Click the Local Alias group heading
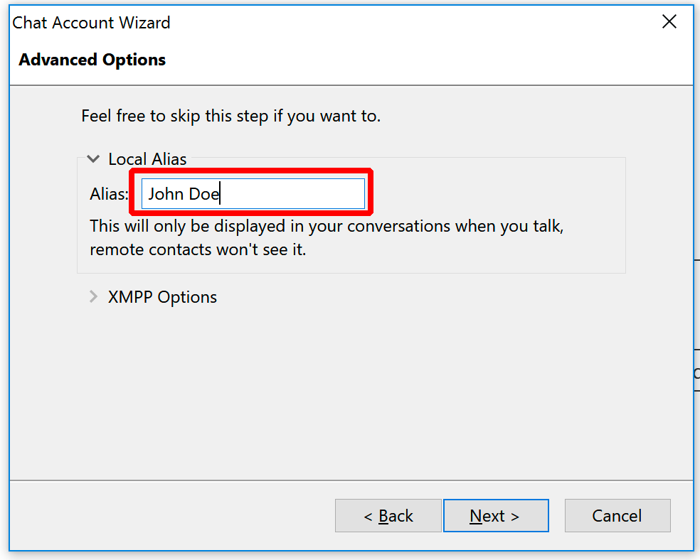Screen dimensions: 700x560 pos(147,159)
